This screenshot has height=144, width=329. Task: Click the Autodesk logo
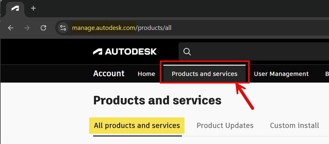[125, 51]
